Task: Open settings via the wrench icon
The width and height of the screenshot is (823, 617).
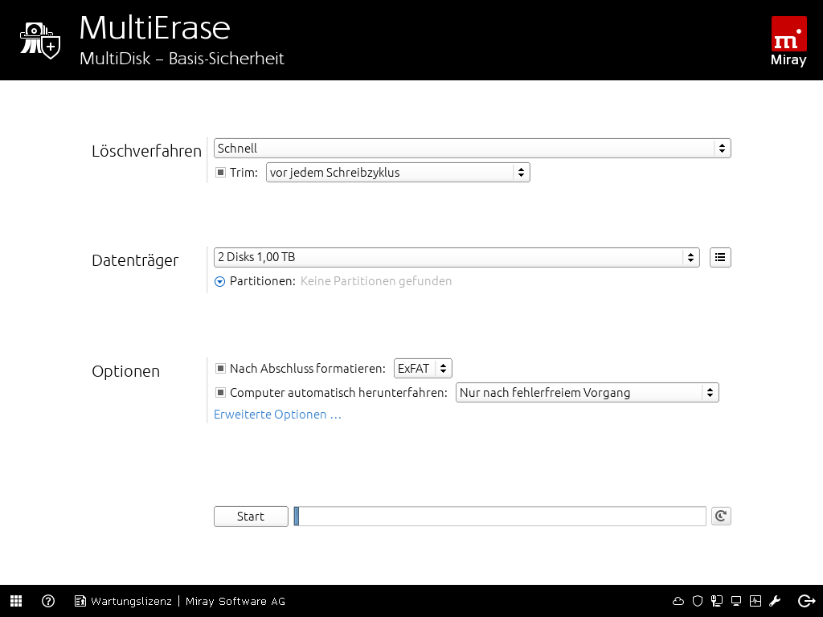Action: click(776, 601)
